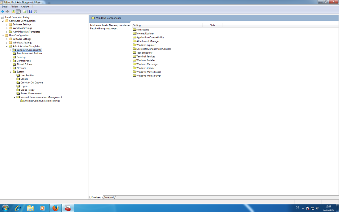Collapse the User Configuration node
The width and height of the screenshot is (339, 212).
click(x=3, y=36)
